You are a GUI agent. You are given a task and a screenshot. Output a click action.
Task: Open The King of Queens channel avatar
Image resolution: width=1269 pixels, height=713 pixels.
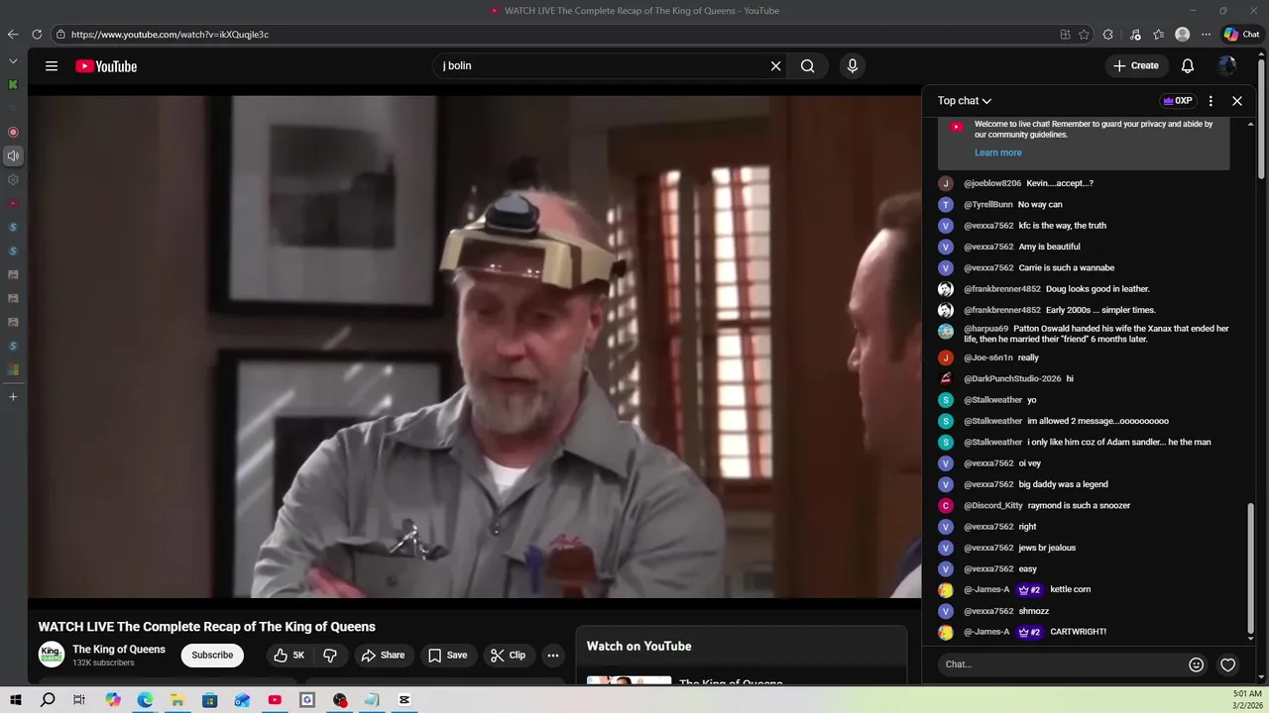(52, 655)
